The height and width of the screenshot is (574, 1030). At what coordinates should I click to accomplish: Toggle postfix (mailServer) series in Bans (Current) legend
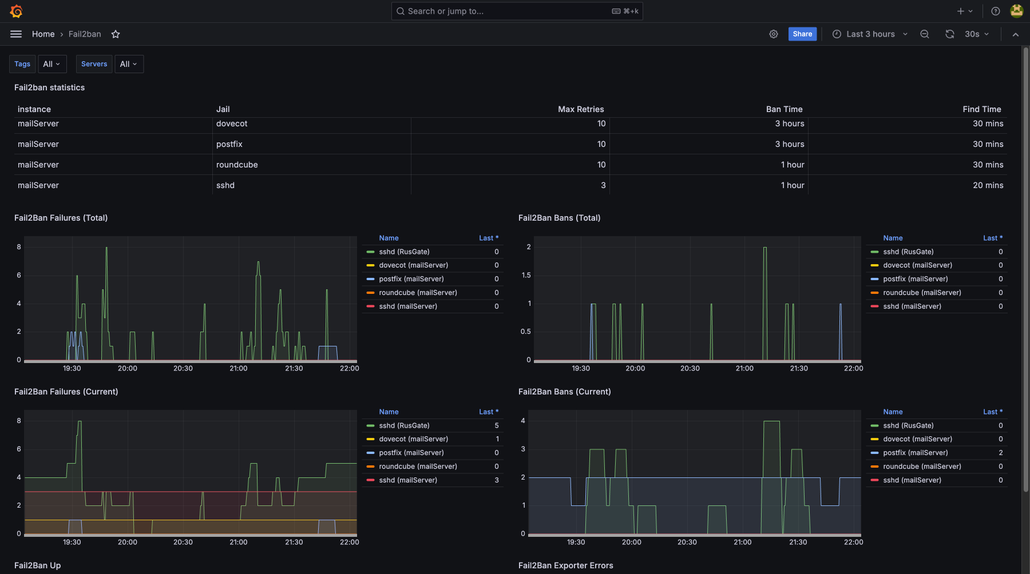tap(915, 453)
